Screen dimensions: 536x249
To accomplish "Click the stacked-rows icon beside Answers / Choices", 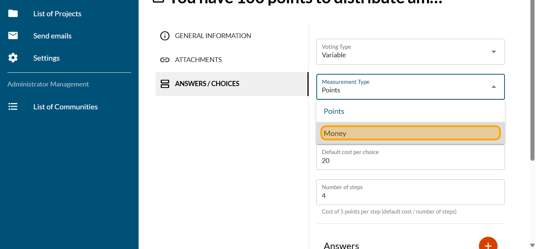I will pyautogui.click(x=164, y=84).
